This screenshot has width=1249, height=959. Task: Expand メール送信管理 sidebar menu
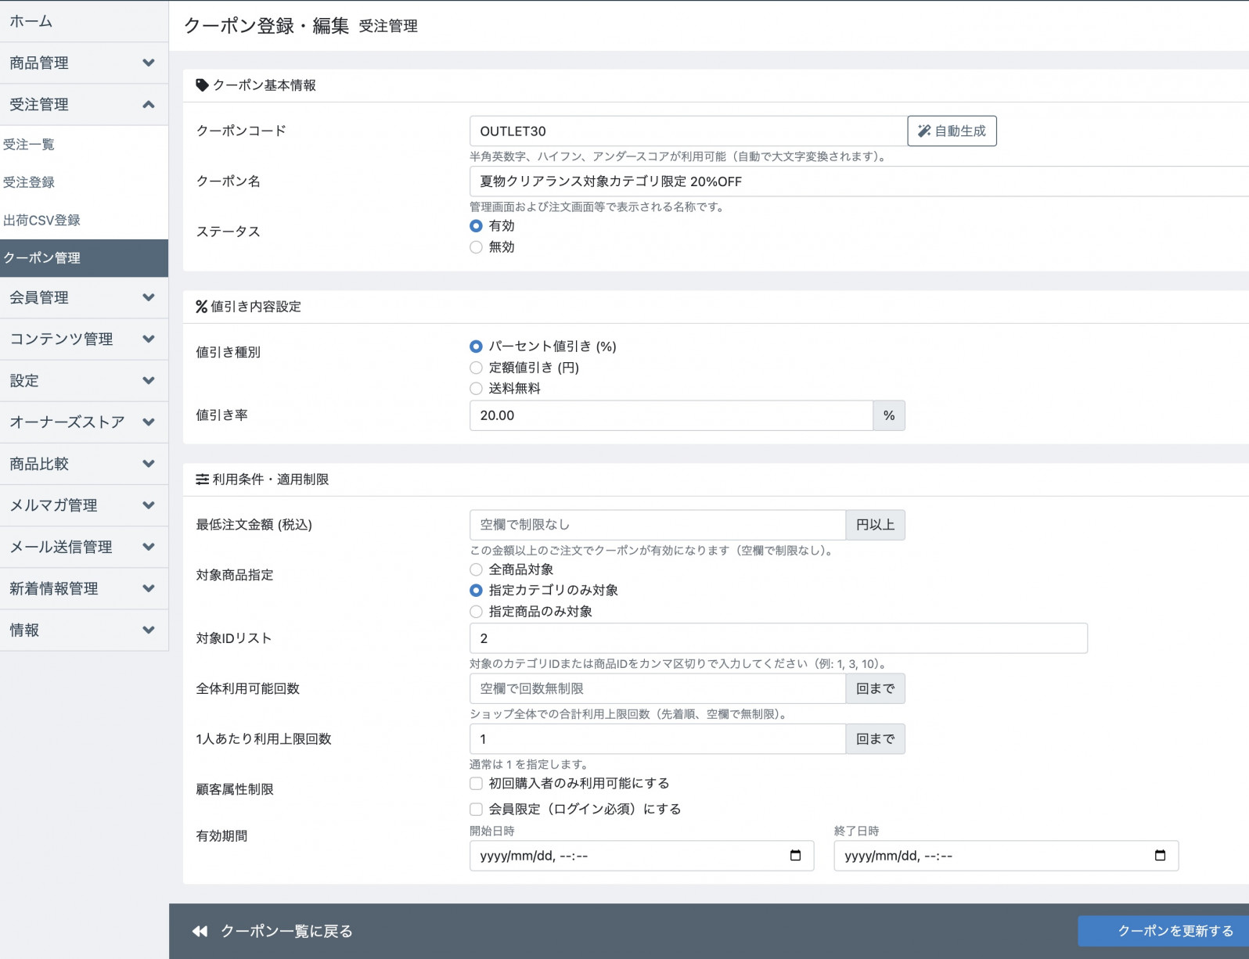point(84,546)
